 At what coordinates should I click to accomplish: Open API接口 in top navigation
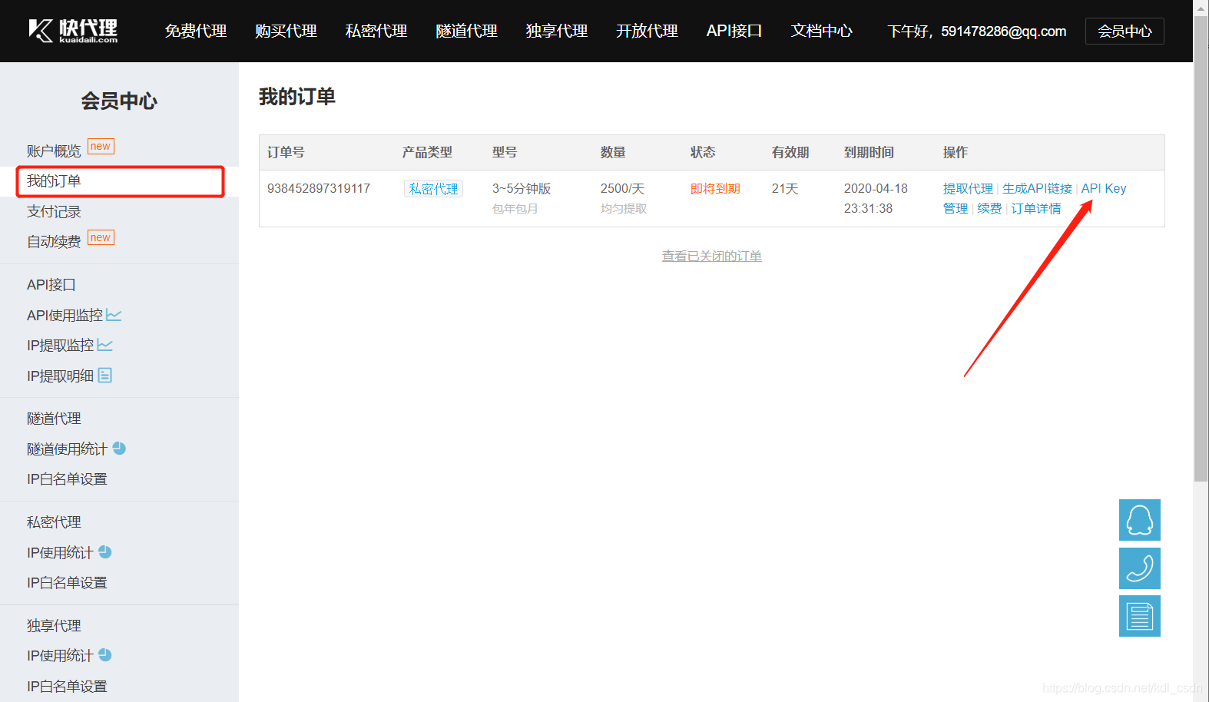click(734, 31)
